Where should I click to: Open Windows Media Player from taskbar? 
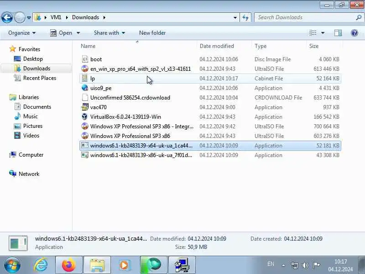point(125,265)
